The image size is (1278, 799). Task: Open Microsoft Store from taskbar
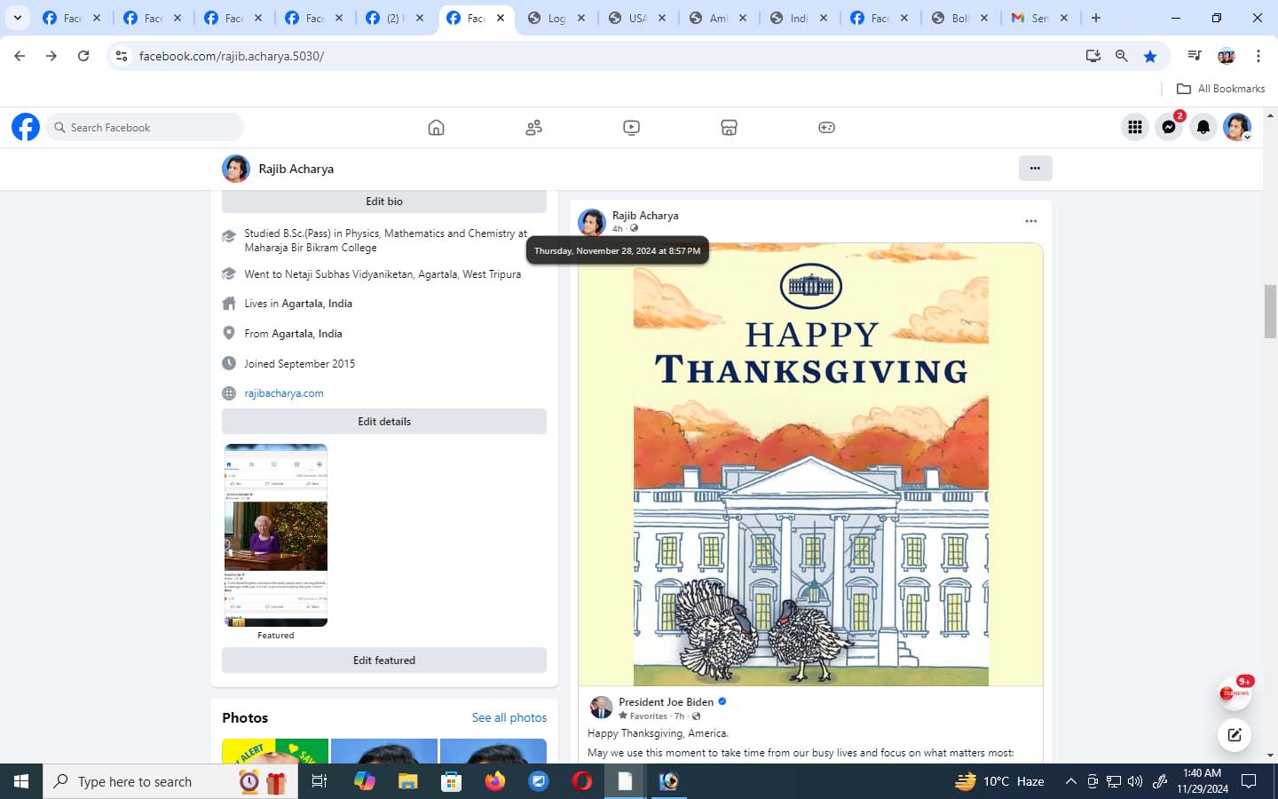451,781
